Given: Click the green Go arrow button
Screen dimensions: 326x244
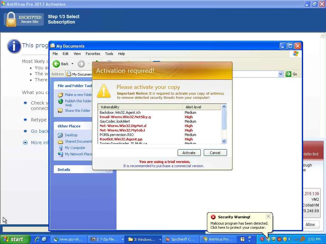Looking at the screenshot, I should (x=288, y=74).
